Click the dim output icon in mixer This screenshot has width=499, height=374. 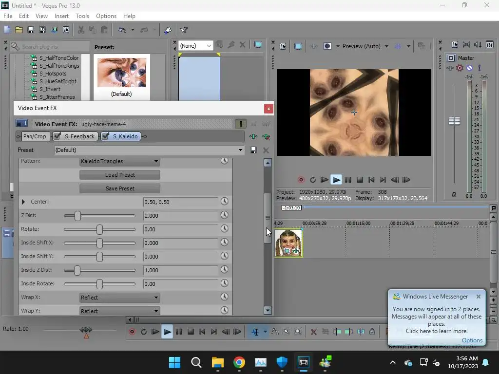coord(478,44)
